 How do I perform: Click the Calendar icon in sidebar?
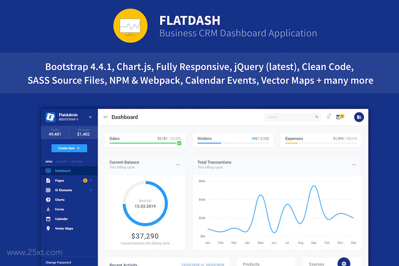click(48, 219)
